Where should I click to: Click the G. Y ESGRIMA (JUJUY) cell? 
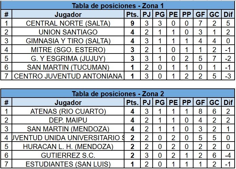68,59
